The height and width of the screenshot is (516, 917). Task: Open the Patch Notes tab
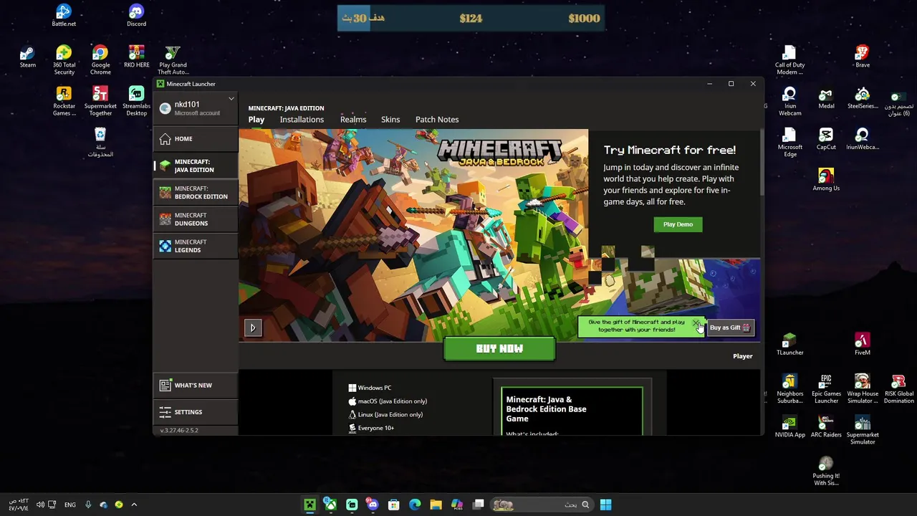point(437,120)
